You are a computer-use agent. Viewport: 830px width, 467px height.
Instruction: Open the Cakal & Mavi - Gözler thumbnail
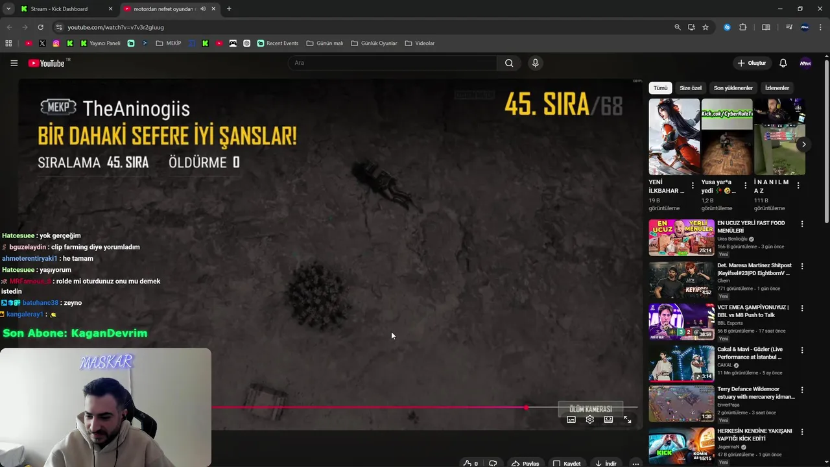(682, 364)
